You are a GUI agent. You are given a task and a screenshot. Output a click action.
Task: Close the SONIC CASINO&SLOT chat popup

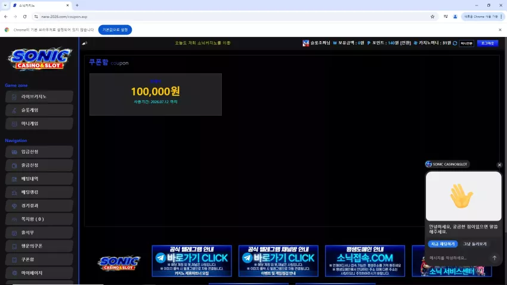[x=500, y=165]
